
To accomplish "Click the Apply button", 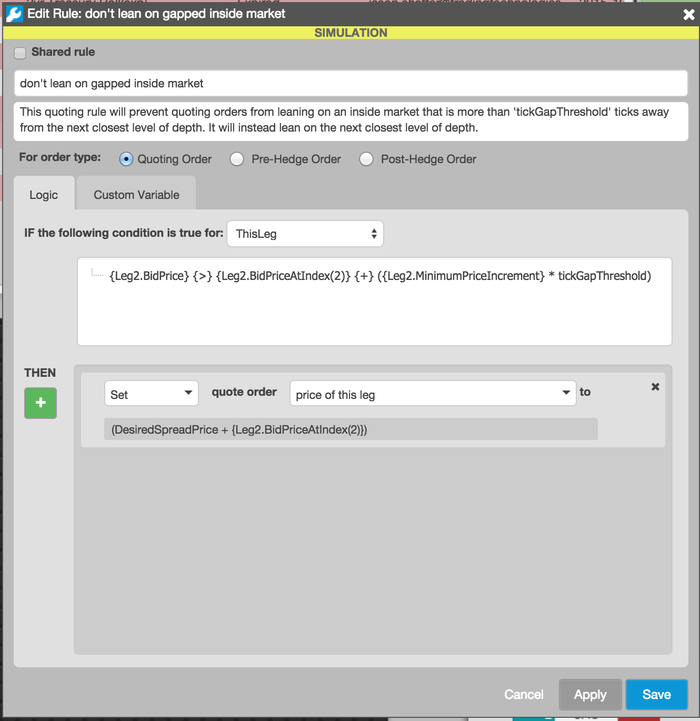I will click(x=590, y=695).
